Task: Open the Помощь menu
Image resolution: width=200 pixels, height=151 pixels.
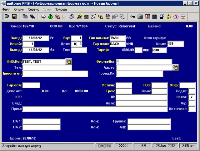Action: point(61,9)
